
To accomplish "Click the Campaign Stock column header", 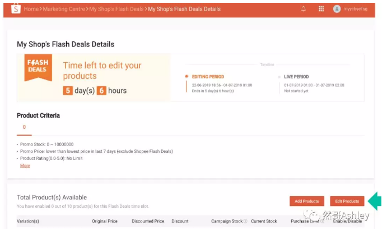I will [227, 221].
